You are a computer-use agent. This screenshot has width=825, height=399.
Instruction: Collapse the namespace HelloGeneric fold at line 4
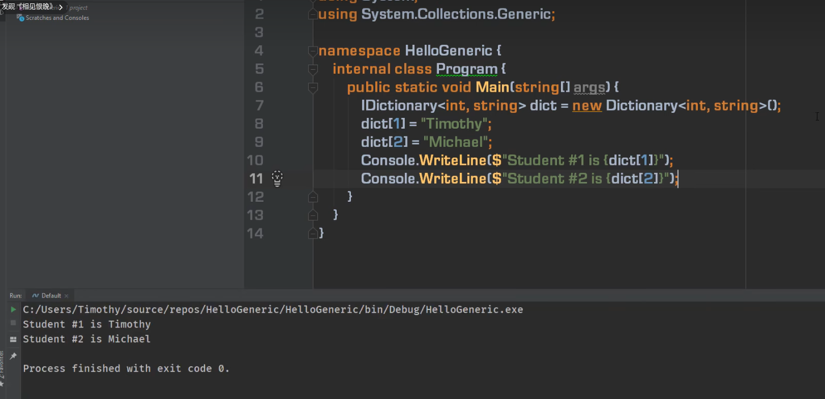(312, 51)
